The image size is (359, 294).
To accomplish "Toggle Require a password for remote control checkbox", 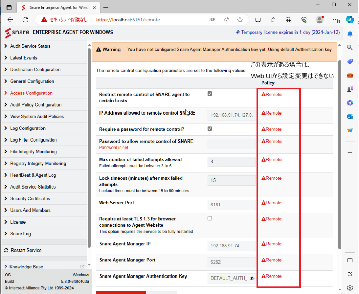I will 210,129.
